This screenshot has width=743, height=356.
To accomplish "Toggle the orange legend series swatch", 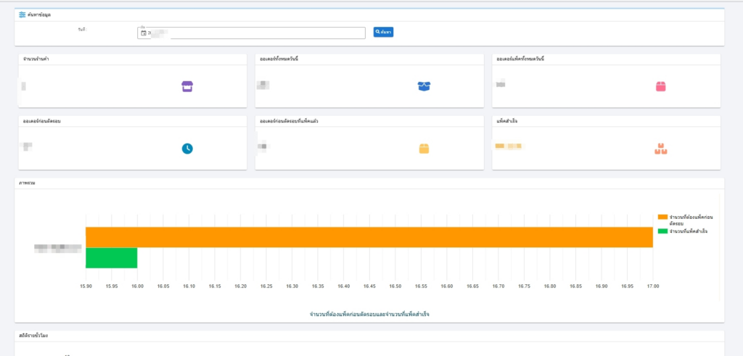I will 662,217.
